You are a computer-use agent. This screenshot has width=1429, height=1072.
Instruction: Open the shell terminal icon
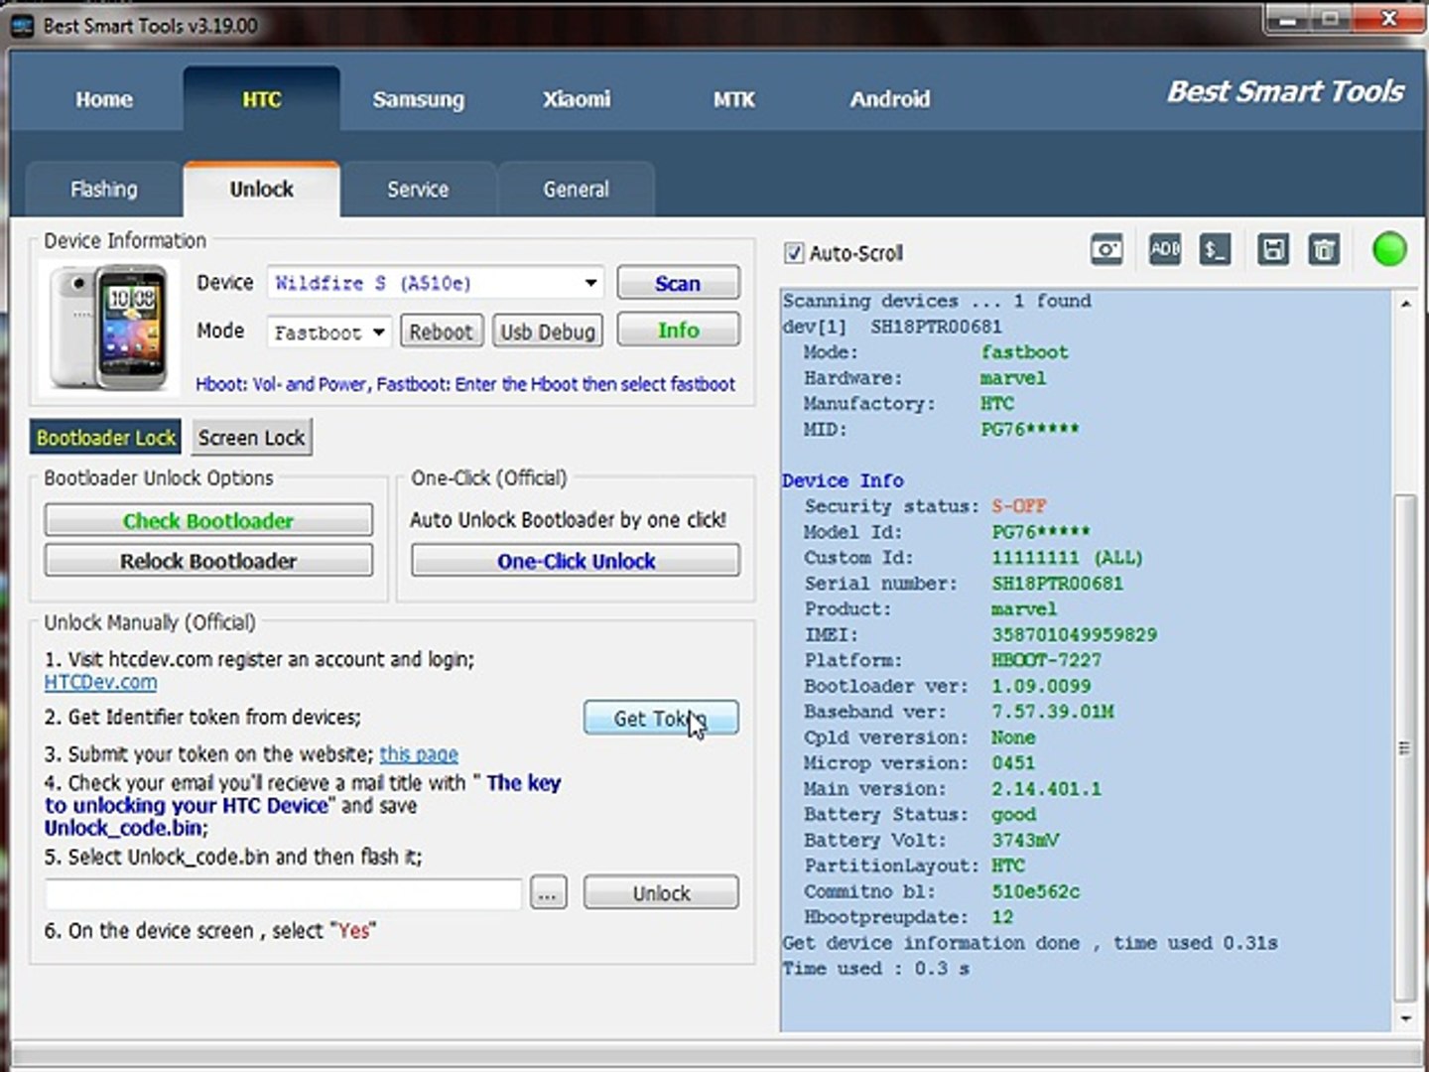click(x=1215, y=250)
